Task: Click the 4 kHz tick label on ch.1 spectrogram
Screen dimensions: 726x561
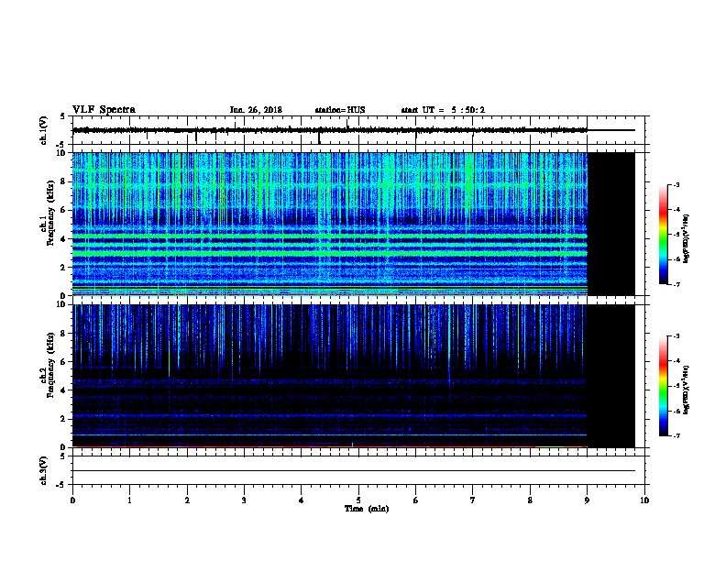Action: tap(63, 239)
